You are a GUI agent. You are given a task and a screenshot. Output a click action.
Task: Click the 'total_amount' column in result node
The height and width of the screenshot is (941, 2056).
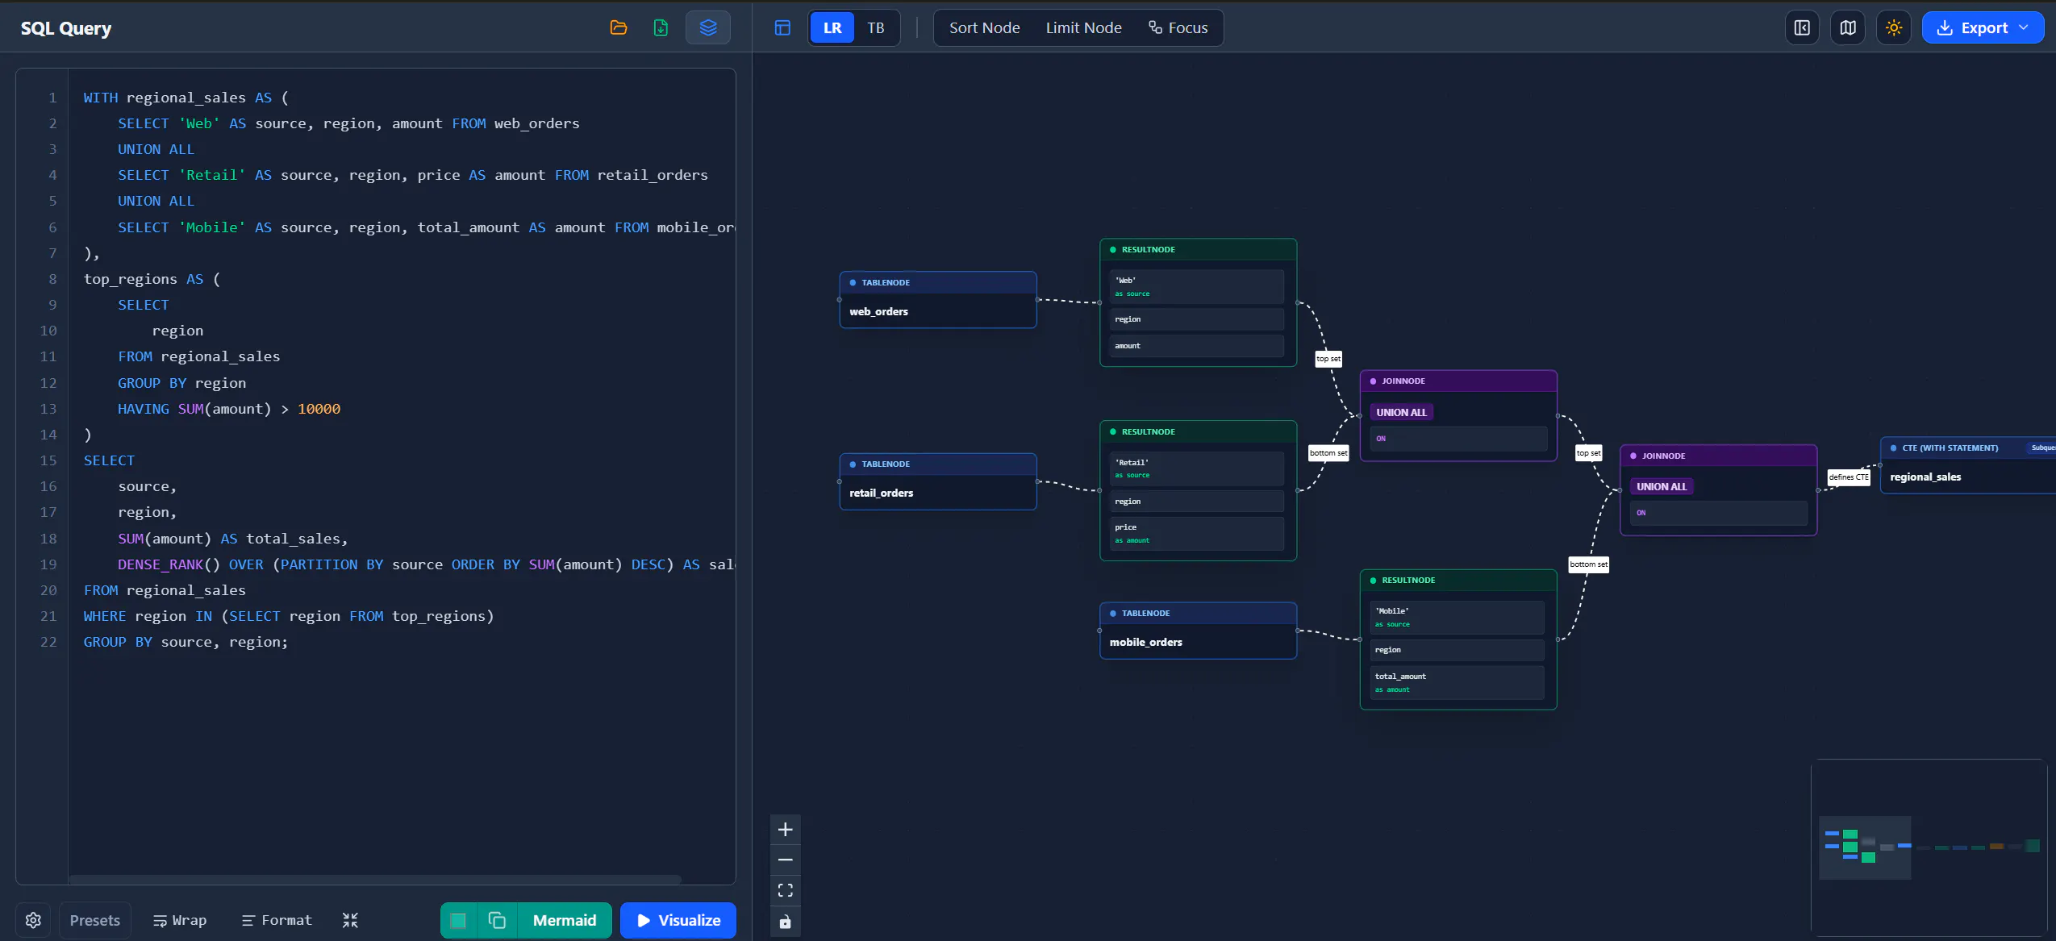pyautogui.click(x=1457, y=682)
